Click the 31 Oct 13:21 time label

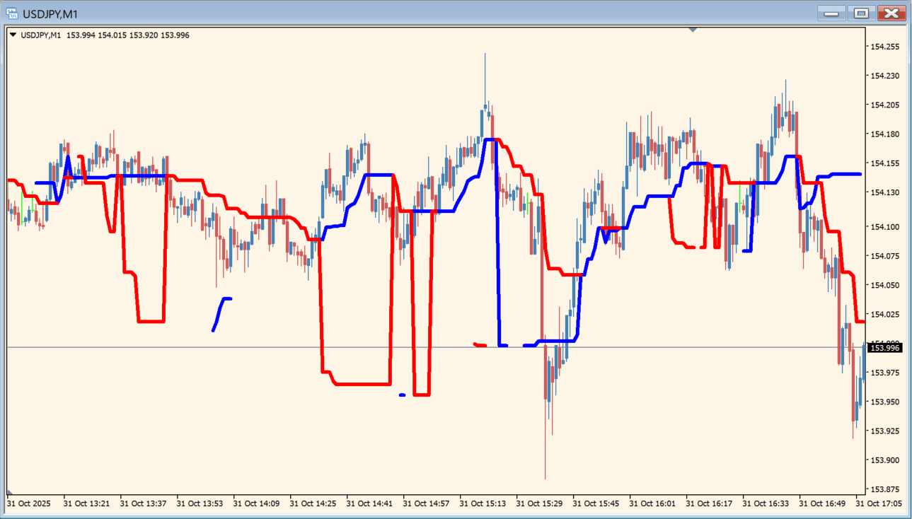(x=86, y=504)
